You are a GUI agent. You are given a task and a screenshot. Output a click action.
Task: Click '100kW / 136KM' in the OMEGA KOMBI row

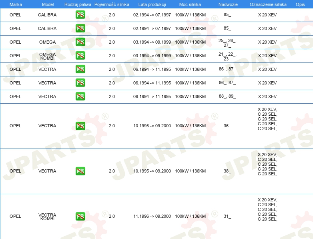pyautogui.click(x=191, y=56)
